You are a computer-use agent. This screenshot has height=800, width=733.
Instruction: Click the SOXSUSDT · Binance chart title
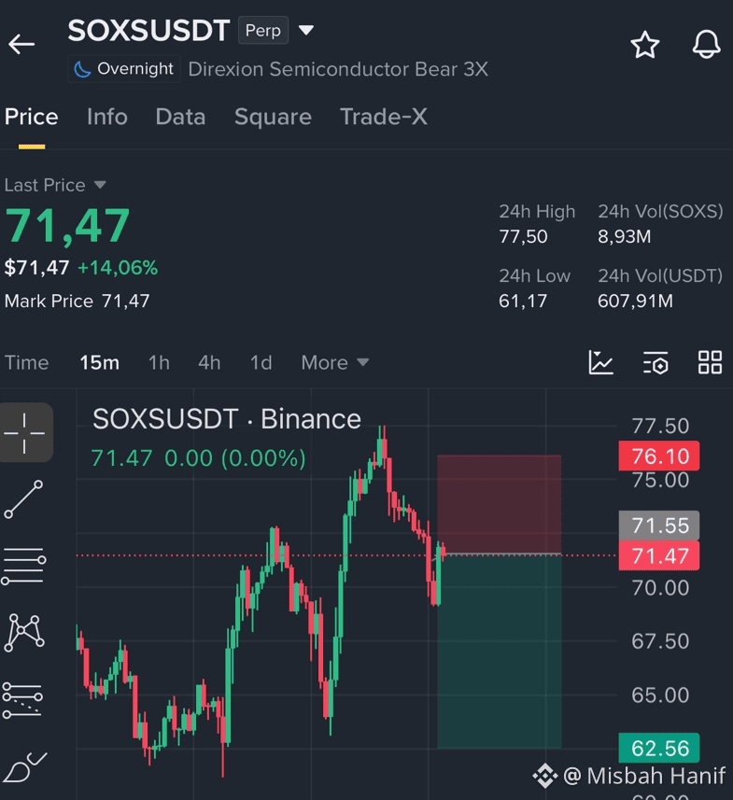pyautogui.click(x=227, y=419)
